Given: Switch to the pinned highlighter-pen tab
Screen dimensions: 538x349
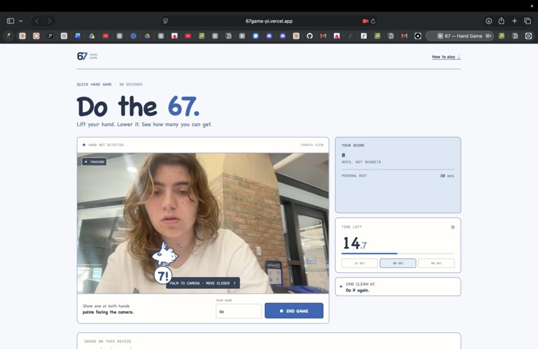Looking at the screenshot, I should (x=9, y=35).
